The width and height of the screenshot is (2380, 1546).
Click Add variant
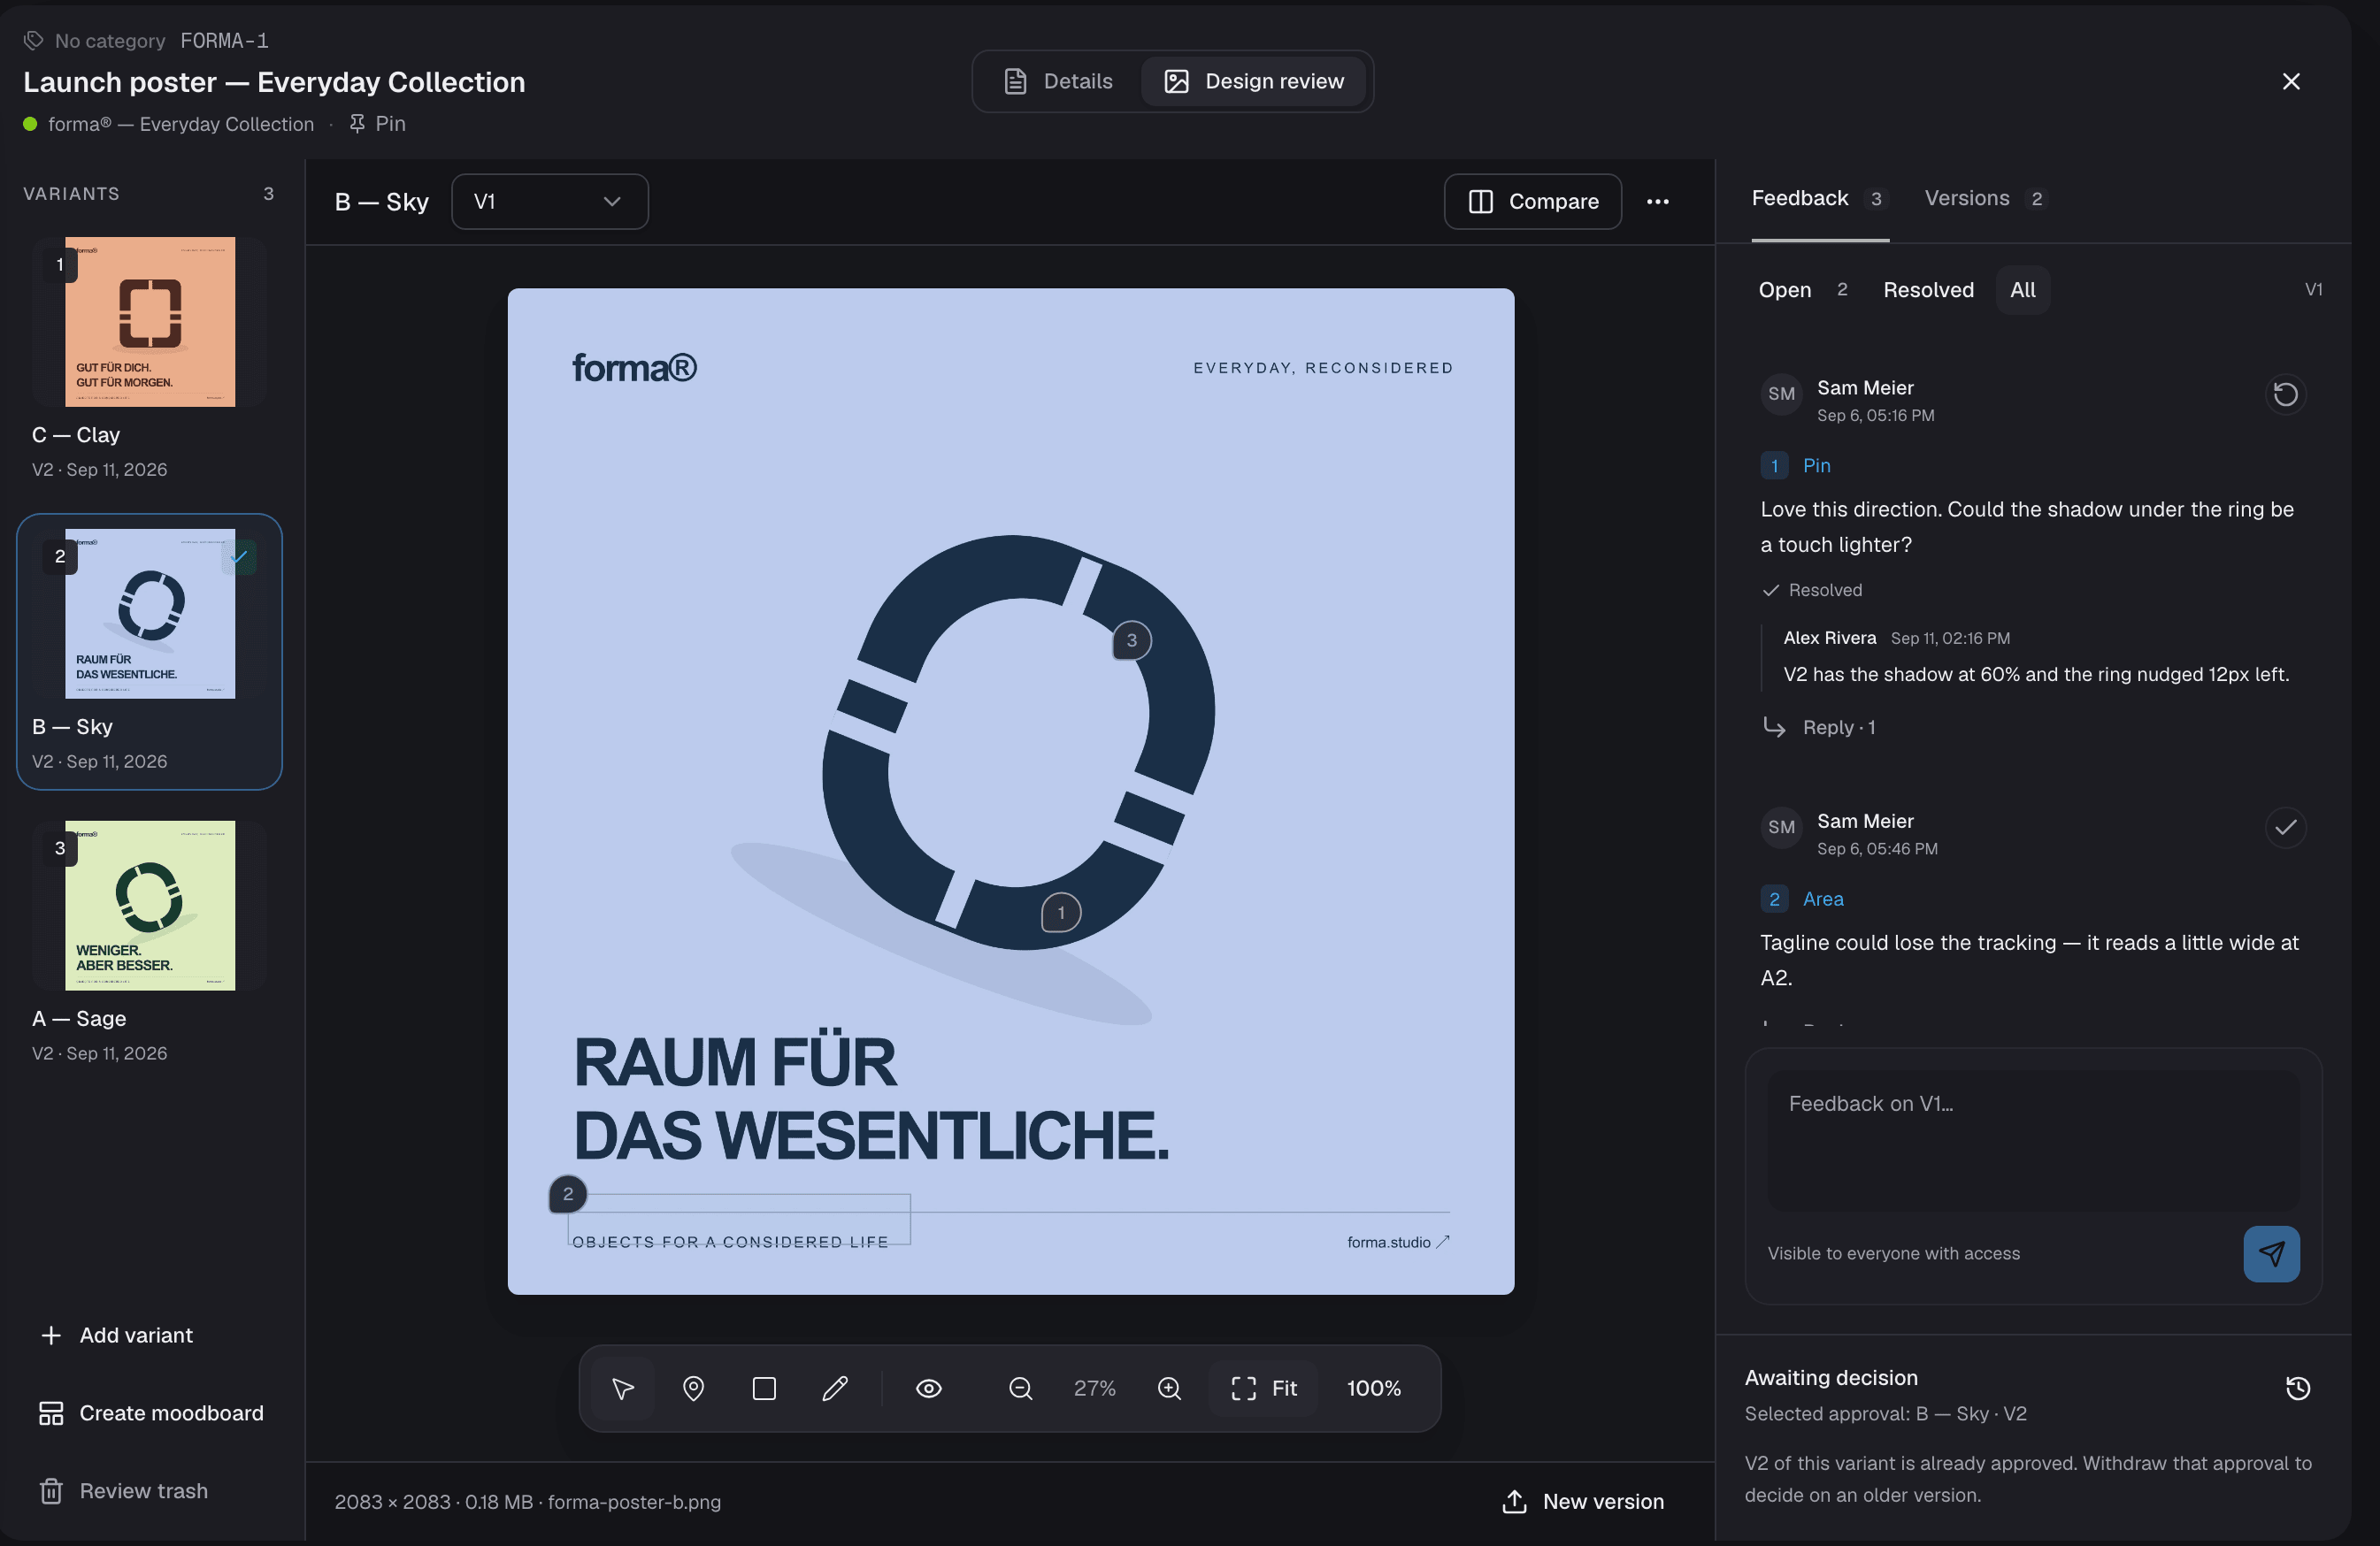[x=117, y=1336]
